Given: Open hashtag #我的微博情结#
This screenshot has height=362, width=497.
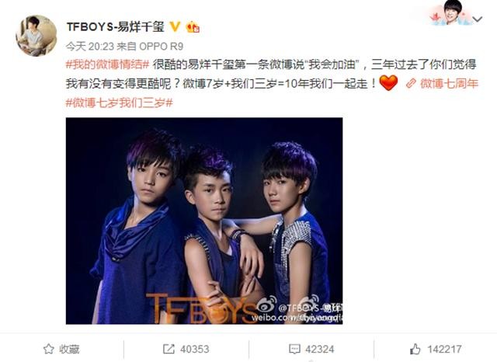Looking at the screenshot, I should click(107, 64).
